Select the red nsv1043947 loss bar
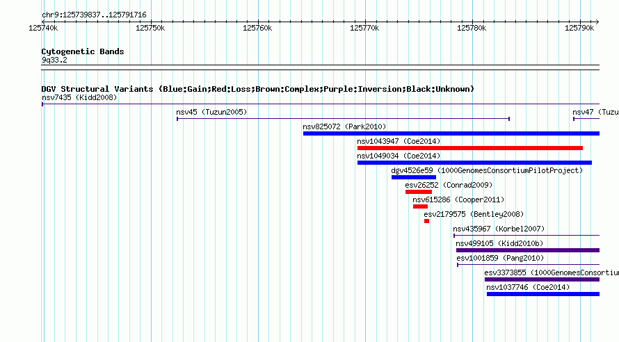The width and height of the screenshot is (619, 342). coord(470,148)
